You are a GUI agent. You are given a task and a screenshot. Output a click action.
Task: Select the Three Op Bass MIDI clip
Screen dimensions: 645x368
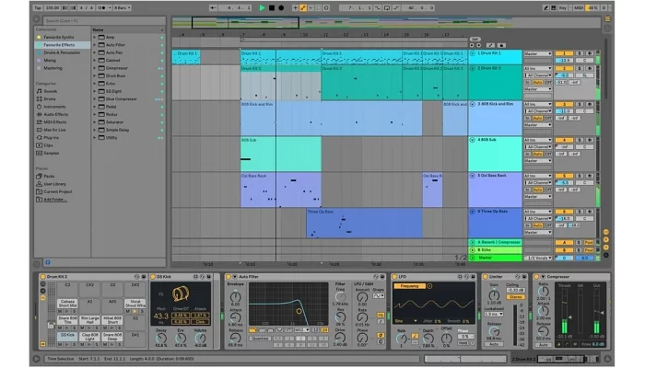[x=364, y=223]
